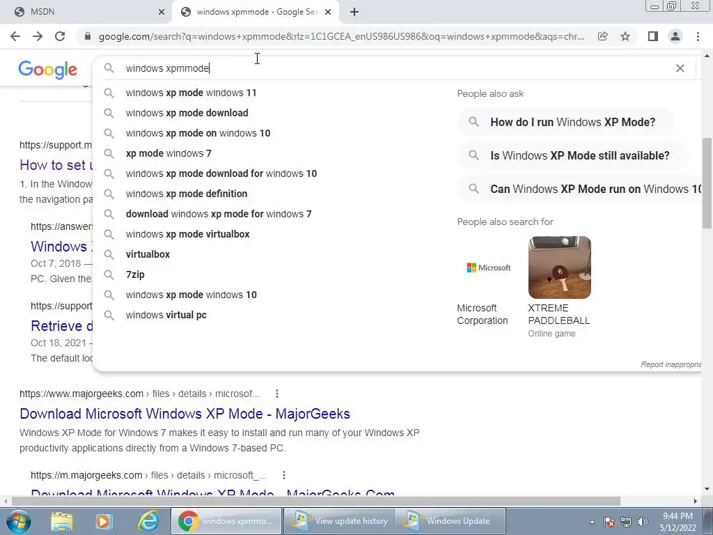Close the windows xpmmode Google Search tab
The width and height of the screenshot is (713, 535).
tap(328, 12)
